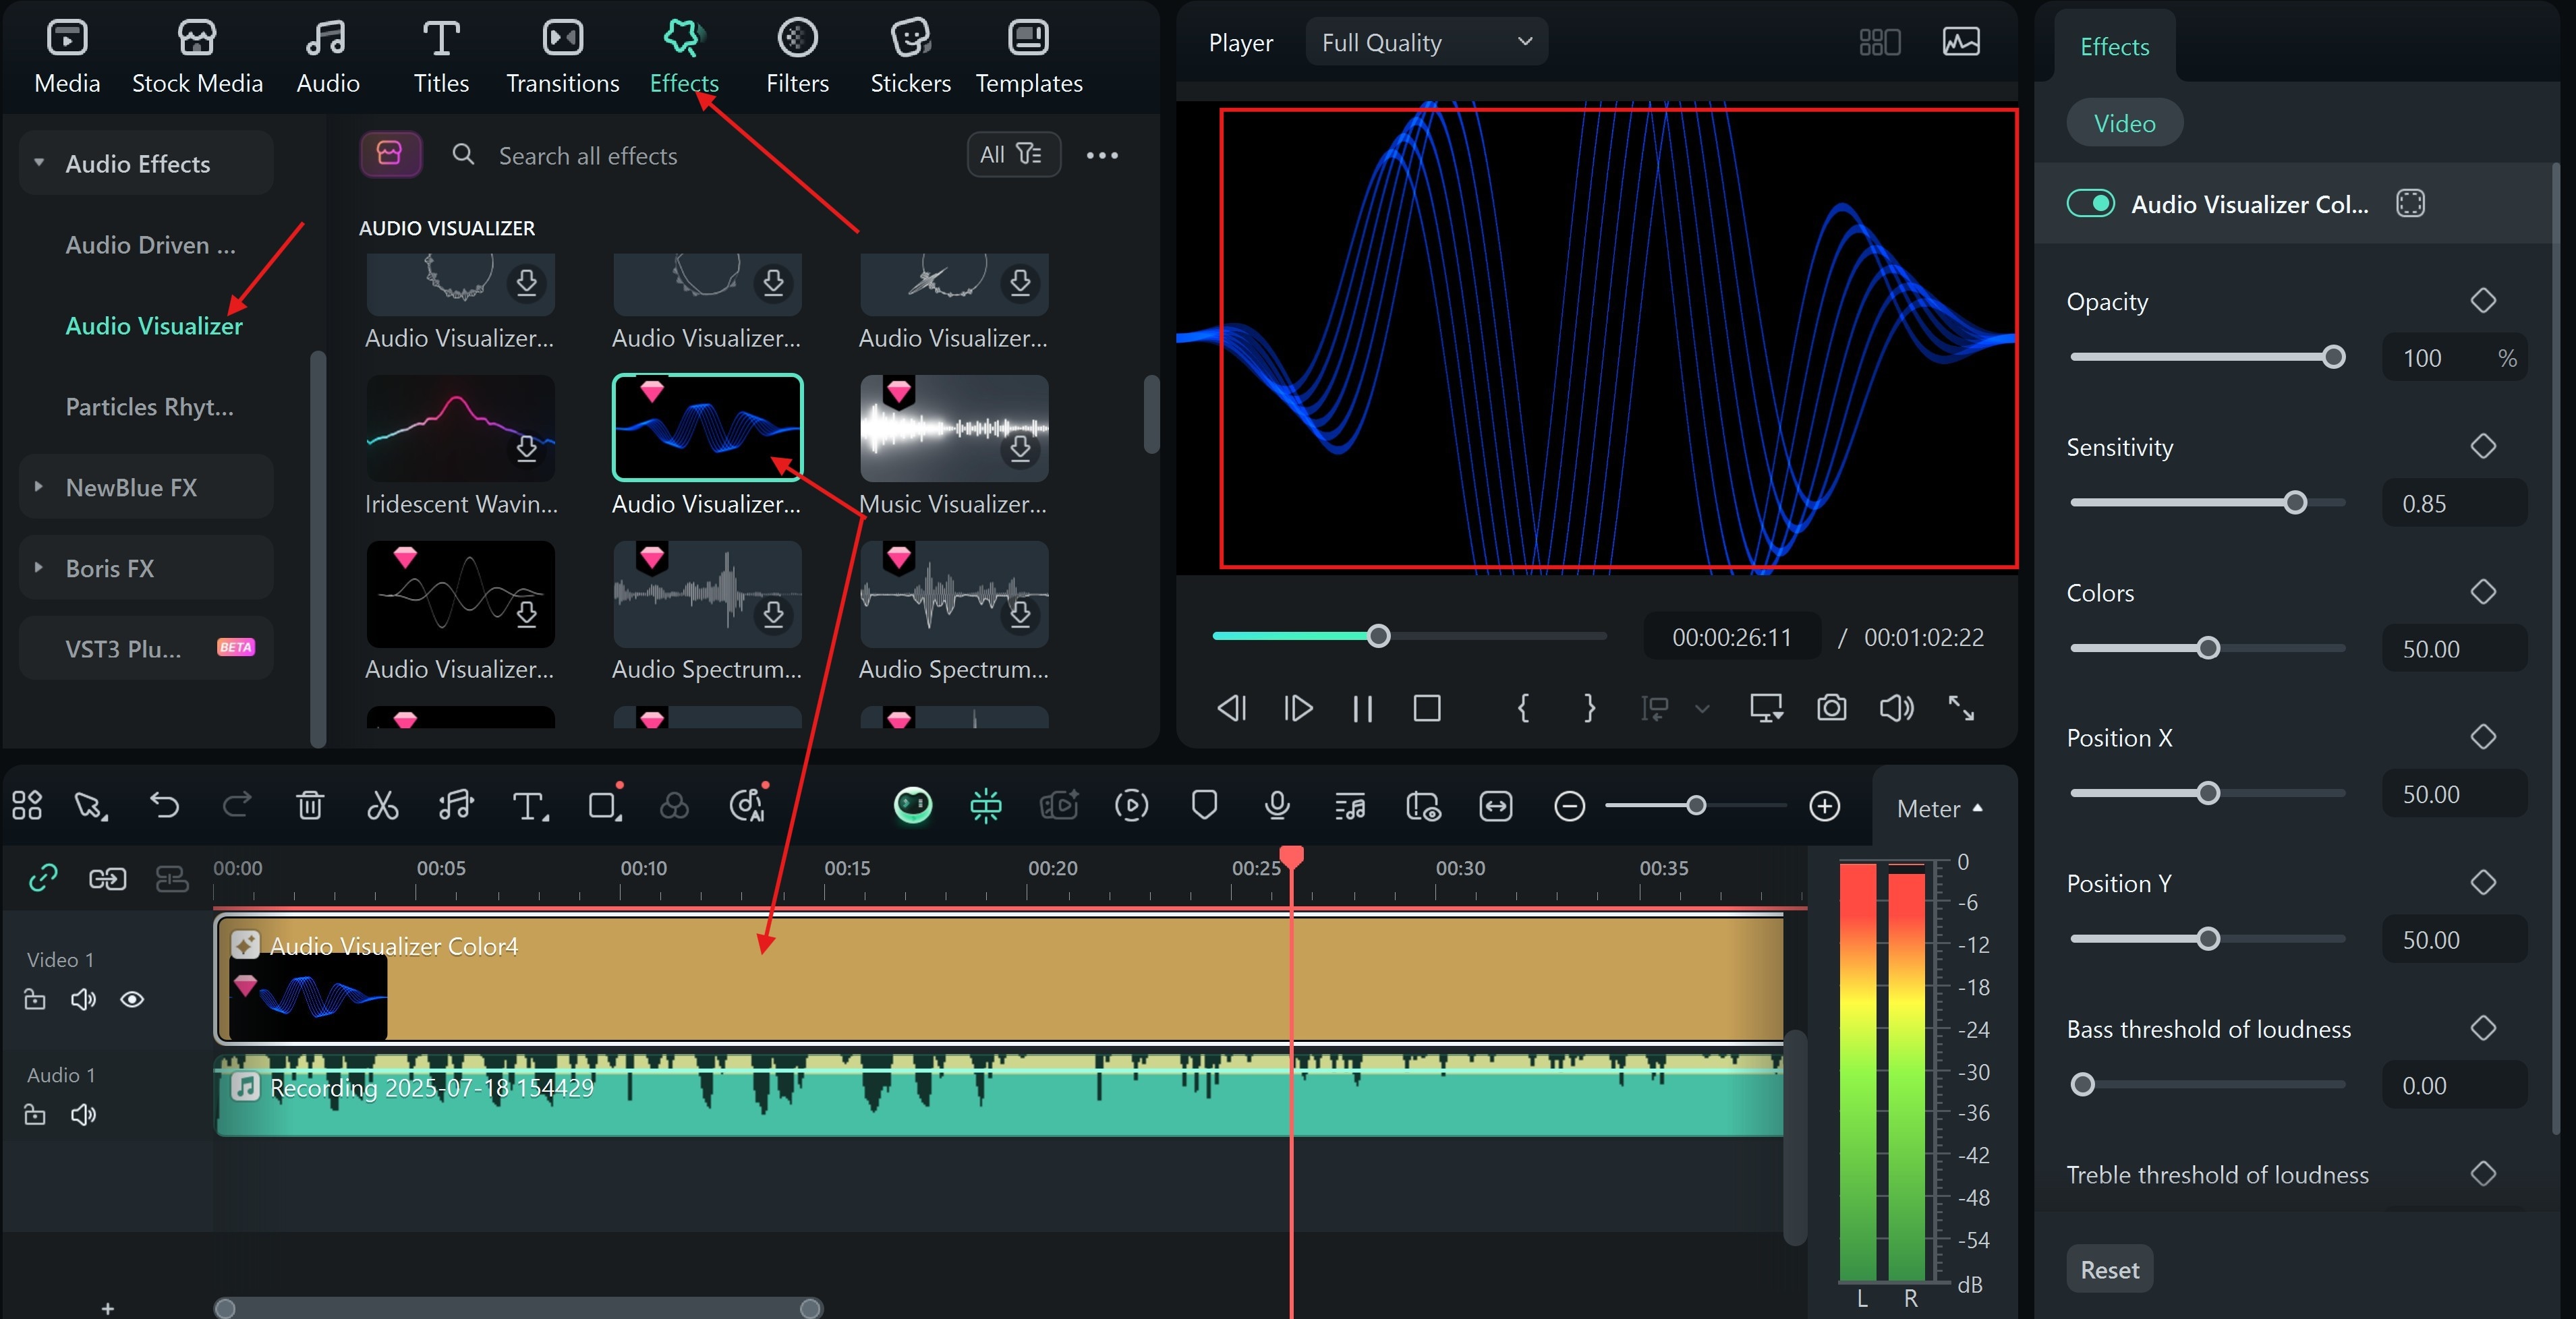
Task: Collapse the Audio Effects category
Action: point(39,162)
